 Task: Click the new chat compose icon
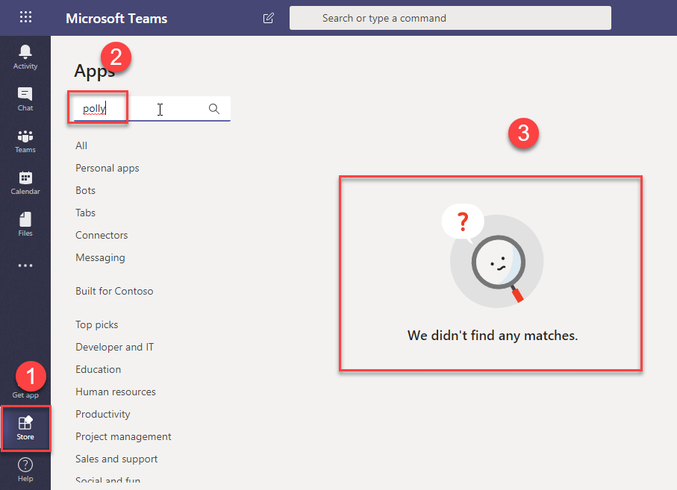[269, 18]
